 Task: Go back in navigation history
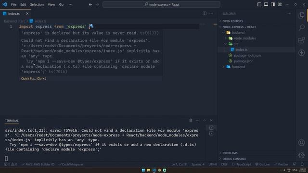tap(90, 4)
